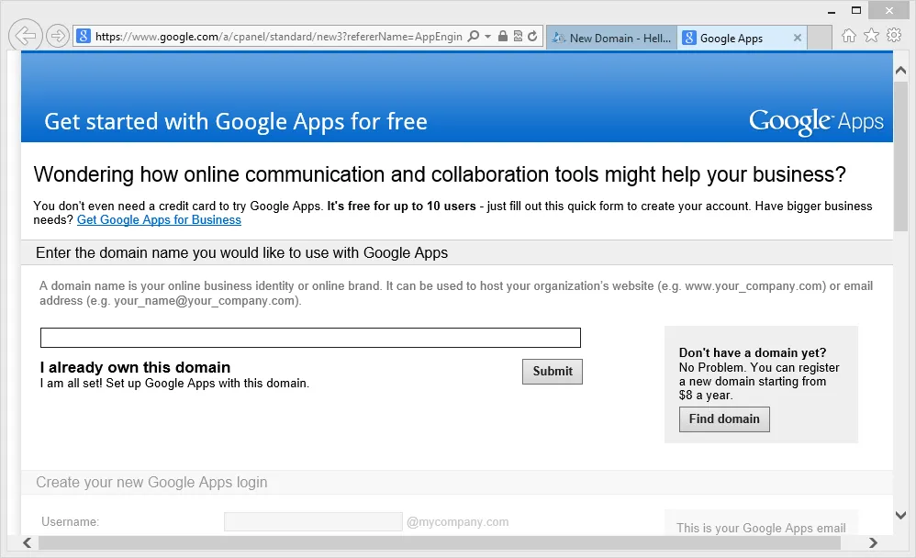Click the security lock icon
This screenshot has height=558, width=916.
coord(502,36)
